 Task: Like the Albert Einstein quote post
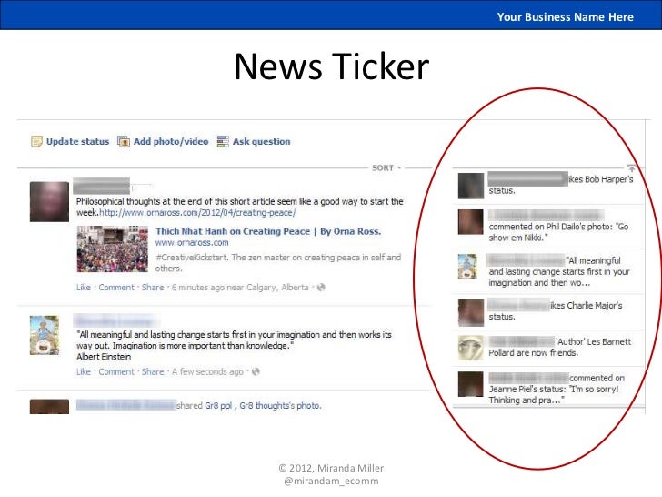point(84,371)
